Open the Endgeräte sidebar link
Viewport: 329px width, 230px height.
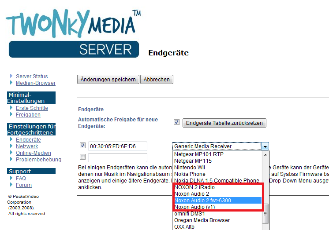pyautogui.click(x=28, y=140)
